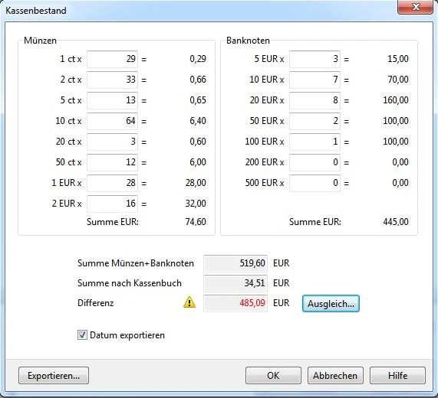Confirm with the OK button

273,376
